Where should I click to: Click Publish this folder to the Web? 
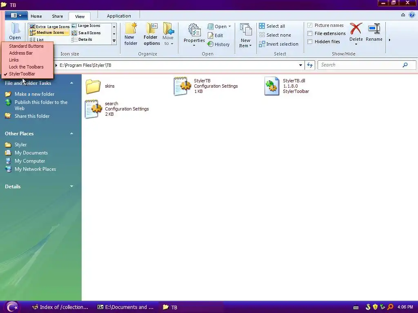(41, 105)
